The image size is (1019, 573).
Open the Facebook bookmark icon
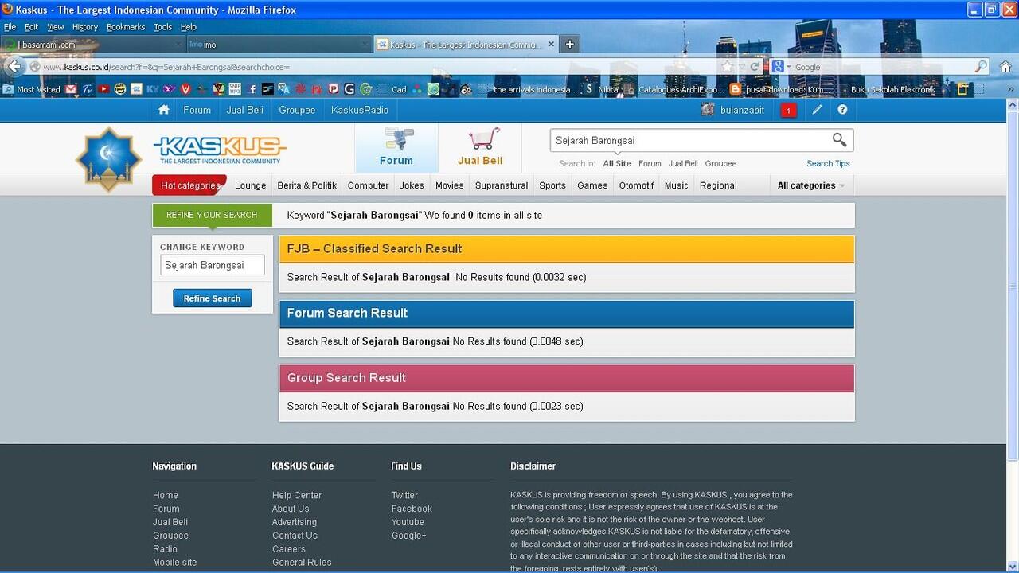tap(252, 89)
